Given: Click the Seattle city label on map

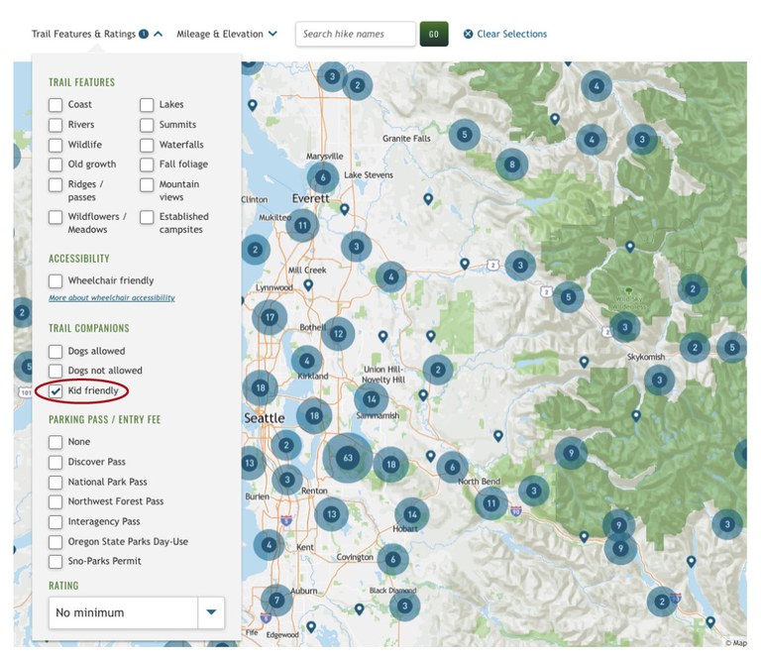Looking at the screenshot, I should [x=264, y=418].
